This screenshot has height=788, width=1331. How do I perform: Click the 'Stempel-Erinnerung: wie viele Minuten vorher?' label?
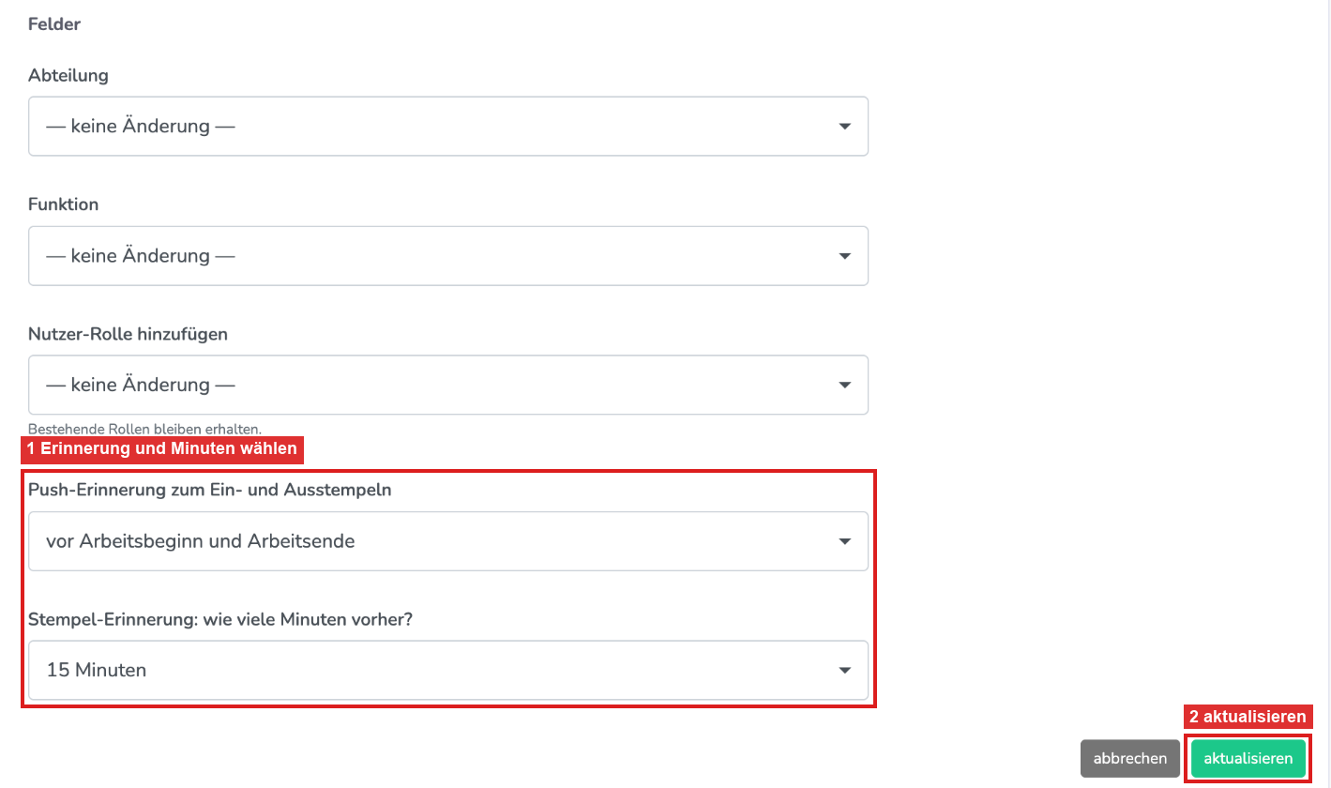click(x=221, y=619)
